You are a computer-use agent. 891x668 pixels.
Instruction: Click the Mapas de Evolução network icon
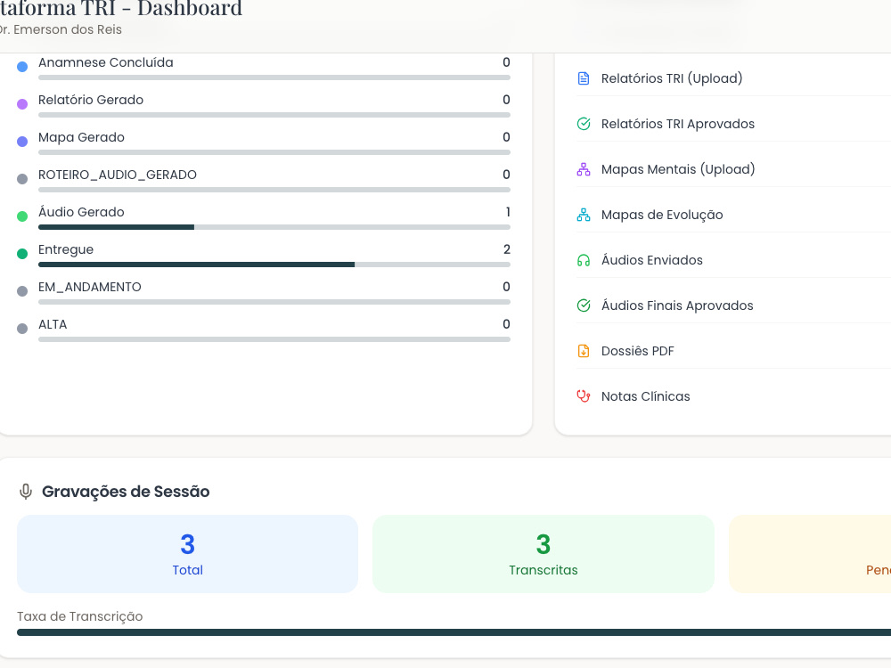coord(584,215)
